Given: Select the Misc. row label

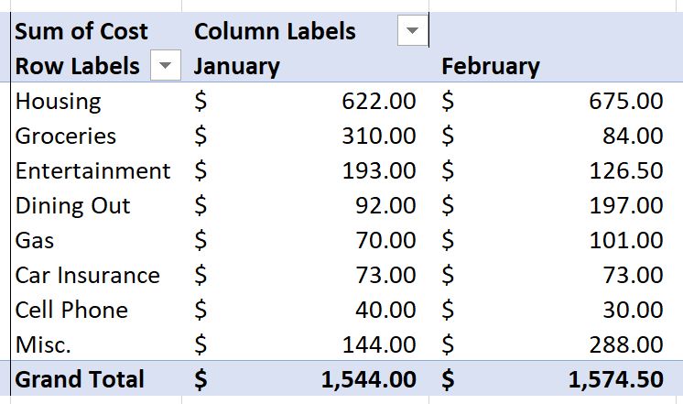Looking at the screenshot, I should (43, 345).
